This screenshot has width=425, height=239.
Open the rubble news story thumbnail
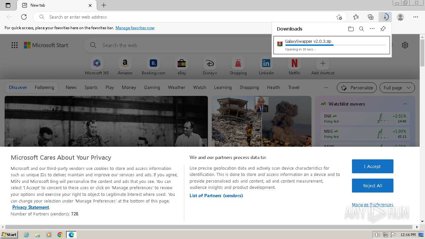[262, 121]
